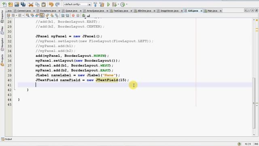Image resolution: width=259 pixels, height=146 pixels.
Task: Click the Previous Bookmark icon
Action: tap(47, 15)
